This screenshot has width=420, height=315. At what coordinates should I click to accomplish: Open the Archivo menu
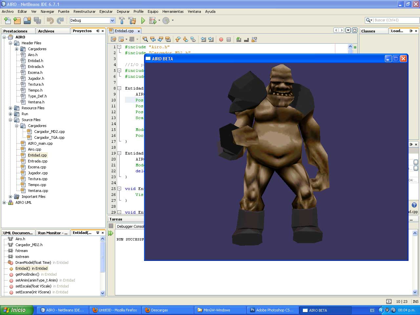8,11
